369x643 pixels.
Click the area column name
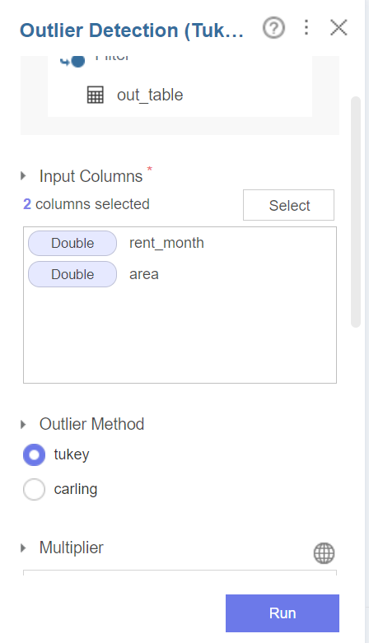click(x=144, y=274)
